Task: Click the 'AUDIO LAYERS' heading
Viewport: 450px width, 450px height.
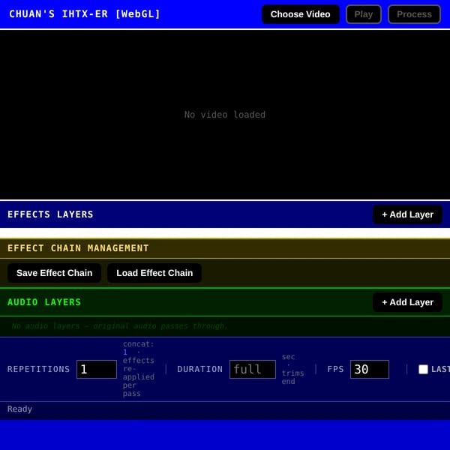Action: coord(44,302)
